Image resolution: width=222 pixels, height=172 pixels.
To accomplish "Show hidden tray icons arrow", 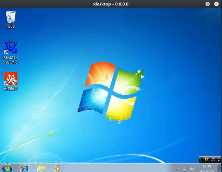I will point(178,168).
